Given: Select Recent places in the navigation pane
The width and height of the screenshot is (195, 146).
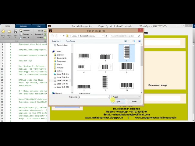Looking at the screenshot, I should tap(61, 45).
